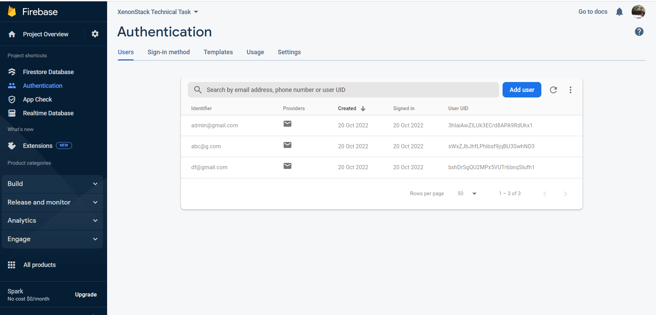656x315 pixels.
Task: Open Realtime Database from project shortcuts
Action: click(x=48, y=113)
